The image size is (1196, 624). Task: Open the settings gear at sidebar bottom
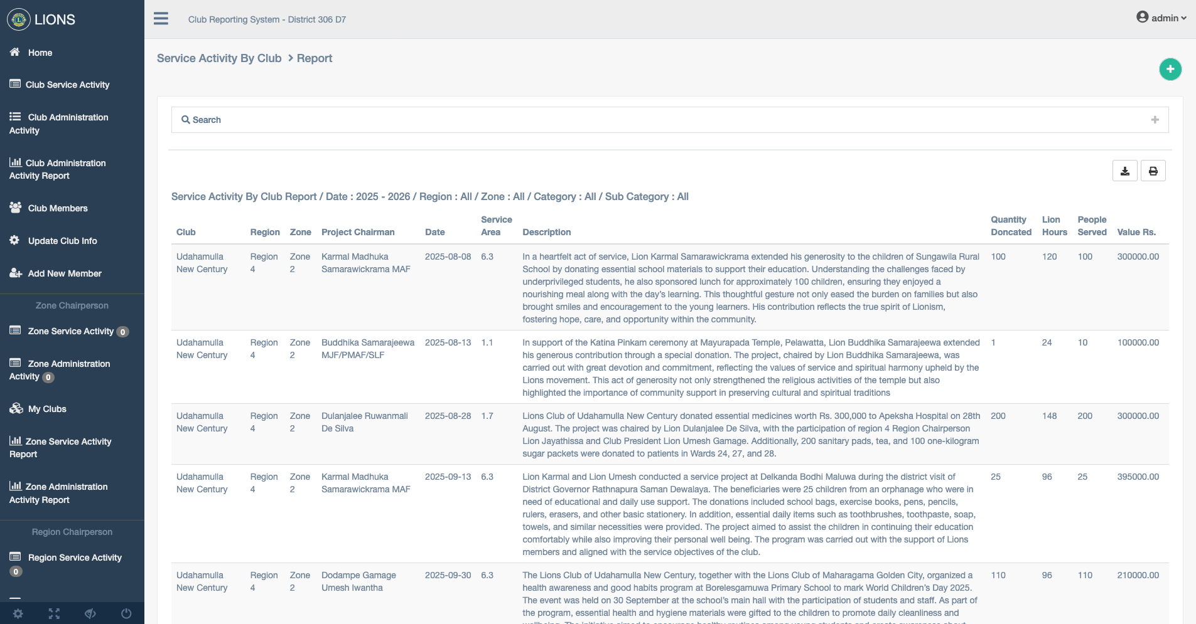18,613
